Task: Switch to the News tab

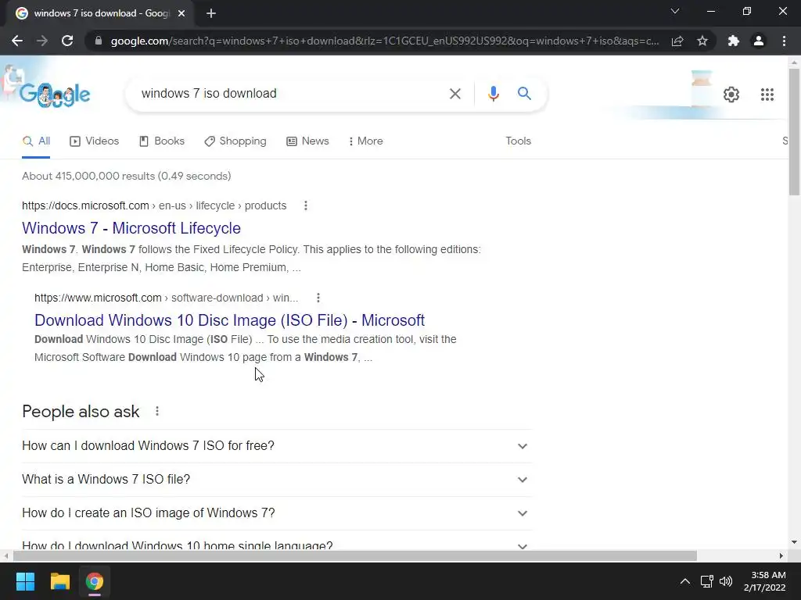Action: pos(307,141)
